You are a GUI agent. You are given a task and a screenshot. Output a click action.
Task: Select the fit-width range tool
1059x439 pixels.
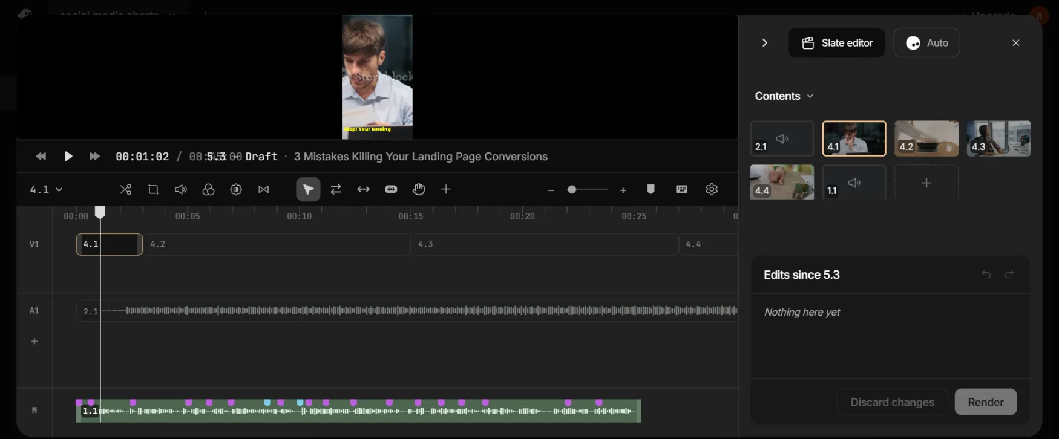coord(391,190)
